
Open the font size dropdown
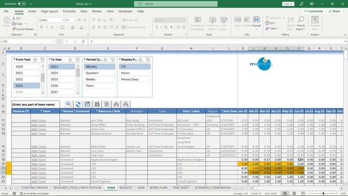(75, 20)
